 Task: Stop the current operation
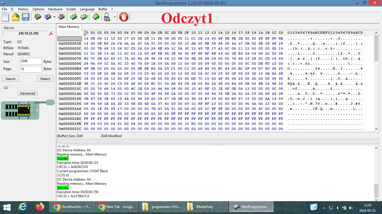pos(124,17)
